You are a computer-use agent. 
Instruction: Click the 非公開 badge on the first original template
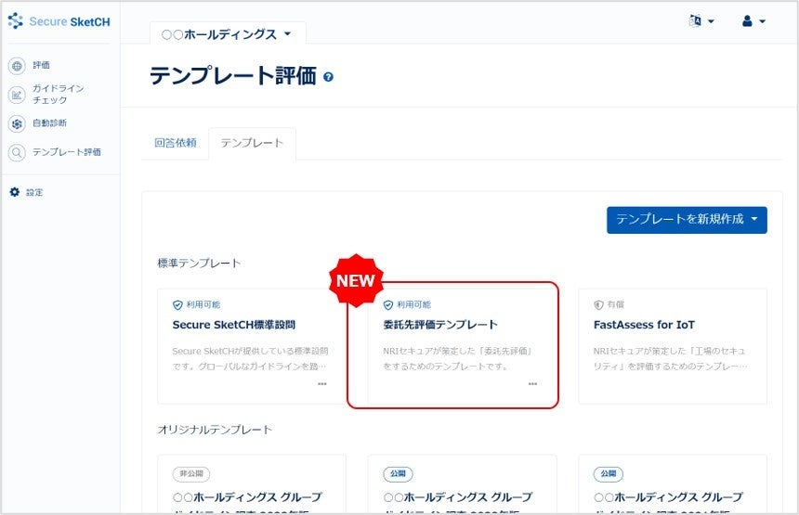tap(191, 474)
